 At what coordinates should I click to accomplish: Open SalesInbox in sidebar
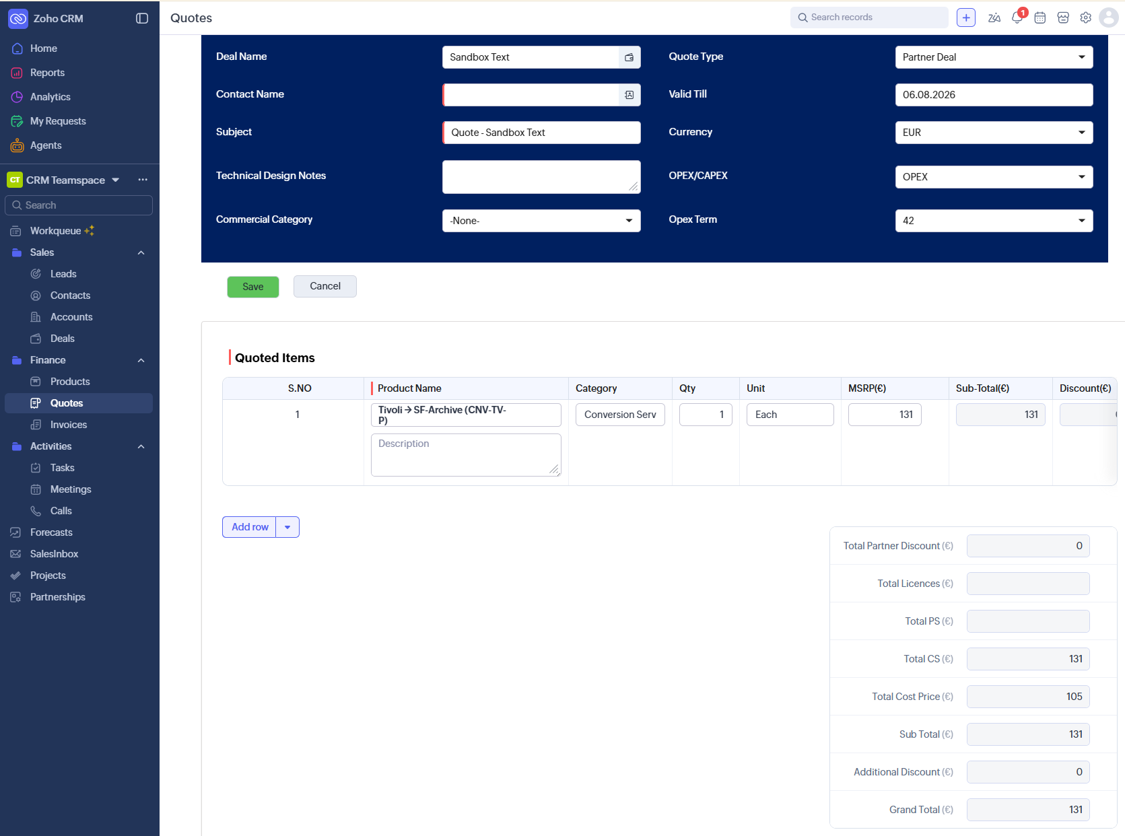55,554
